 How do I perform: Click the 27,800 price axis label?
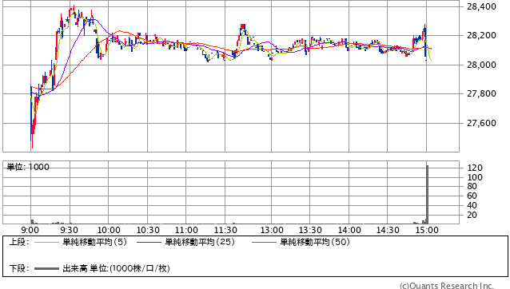point(481,94)
